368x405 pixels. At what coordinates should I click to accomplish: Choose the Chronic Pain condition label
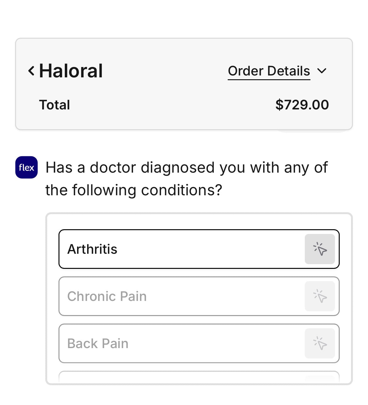click(107, 296)
